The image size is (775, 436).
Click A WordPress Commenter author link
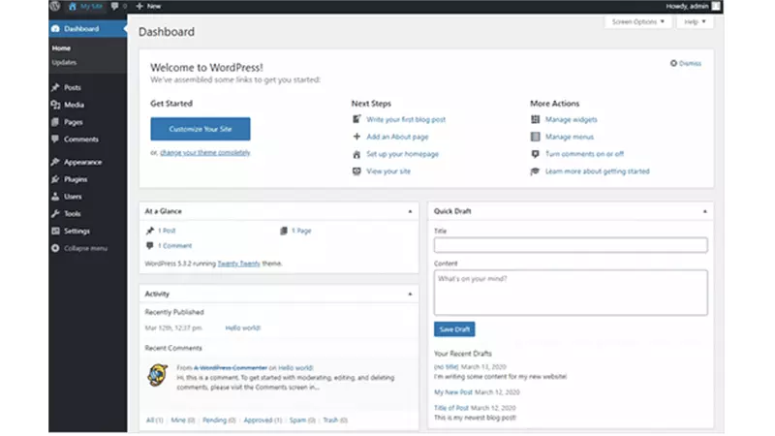(x=231, y=368)
